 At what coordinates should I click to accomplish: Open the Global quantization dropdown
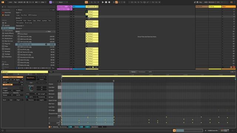pyautogui.click(x=7, y=95)
